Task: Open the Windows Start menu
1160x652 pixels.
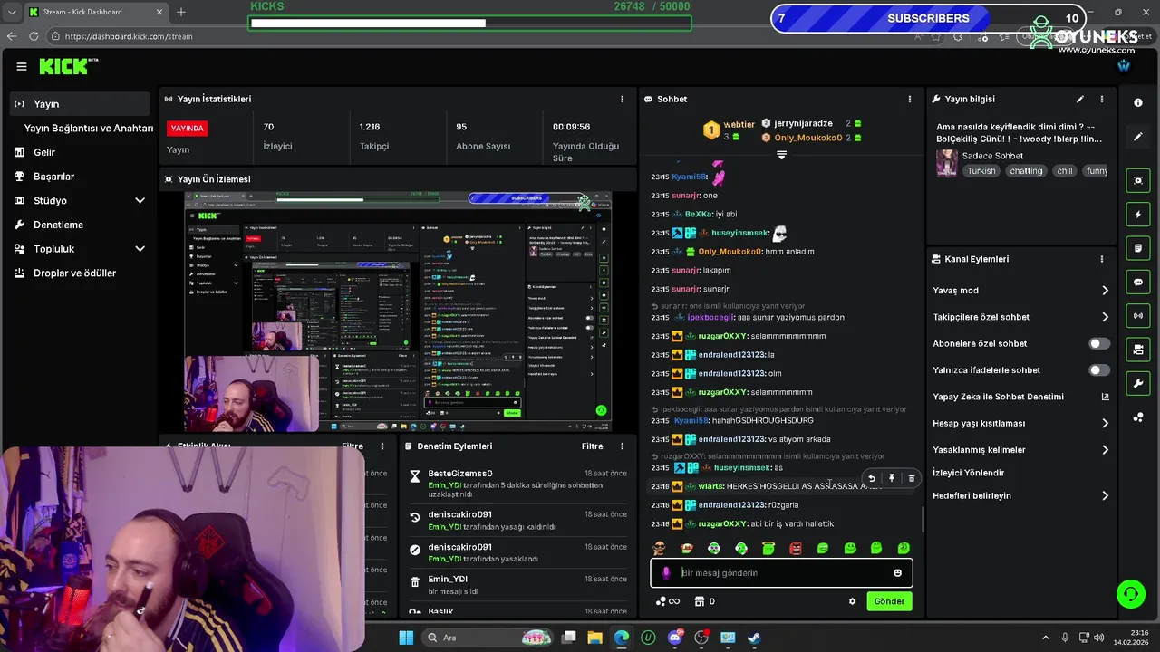Action: click(405, 638)
